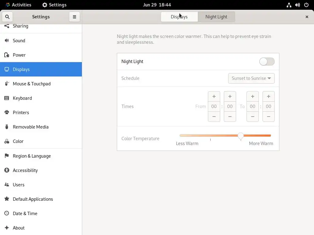Click the Sound speaker icon in the sidebar
Viewport: 314px width, 235px height.
coord(7,41)
